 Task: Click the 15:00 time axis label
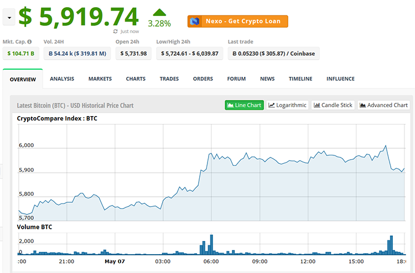coord(356,261)
